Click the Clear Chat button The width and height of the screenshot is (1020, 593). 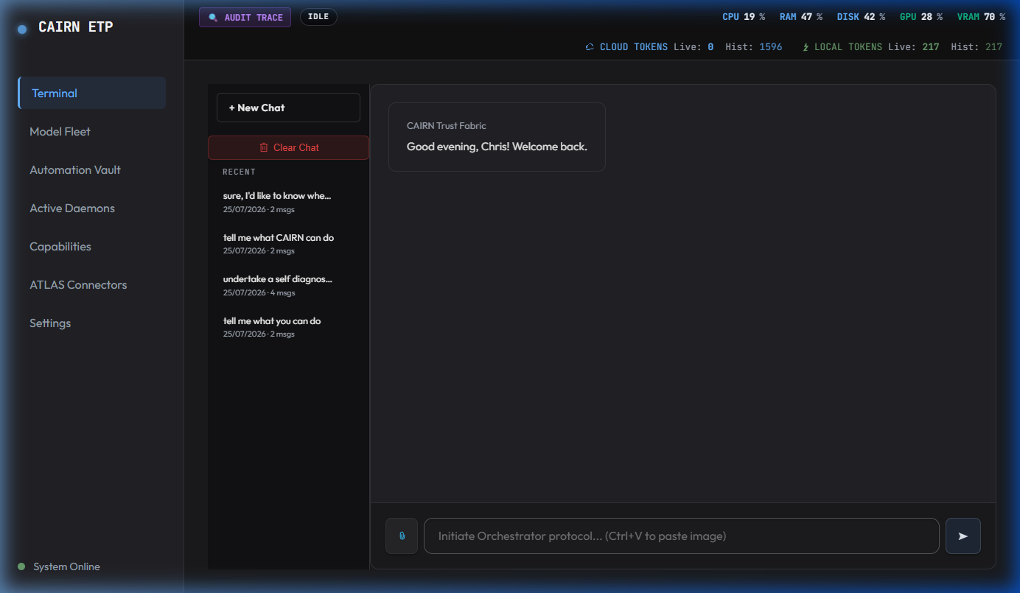[288, 147]
